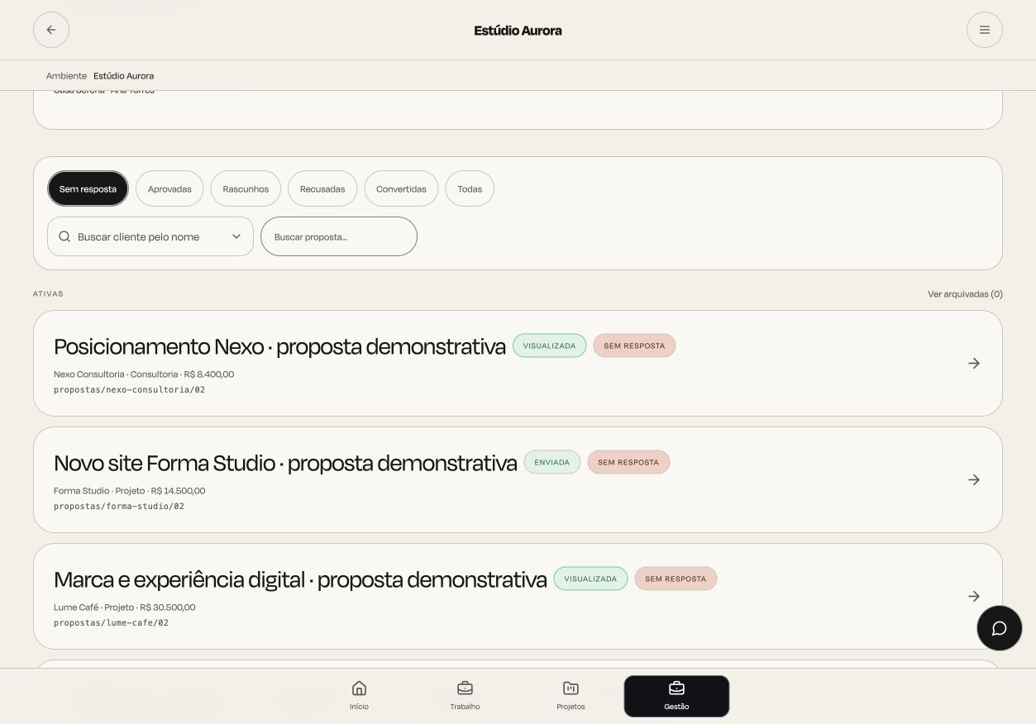Click path propostas/nexo-consultoria/02

tap(129, 390)
